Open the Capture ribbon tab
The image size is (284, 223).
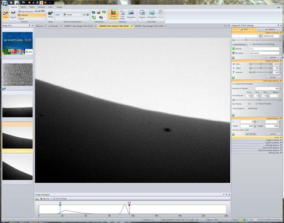pyautogui.click(x=14, y=7)
